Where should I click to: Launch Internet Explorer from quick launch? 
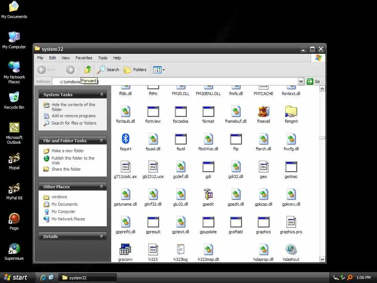43,277
